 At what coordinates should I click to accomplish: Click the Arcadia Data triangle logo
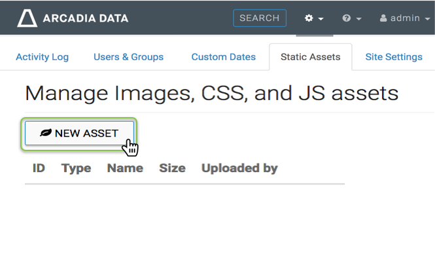(27, 18)
